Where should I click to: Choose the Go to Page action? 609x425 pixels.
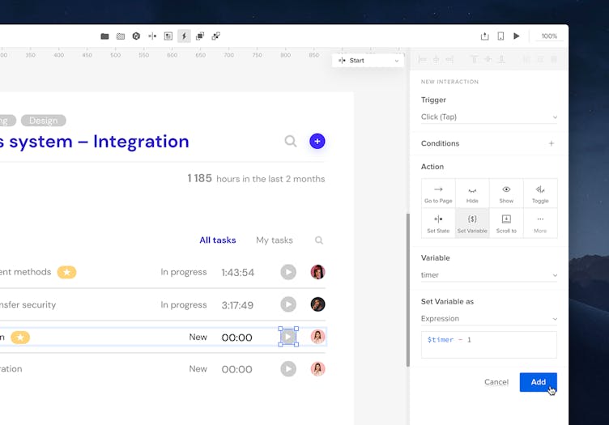pos(438,193)
